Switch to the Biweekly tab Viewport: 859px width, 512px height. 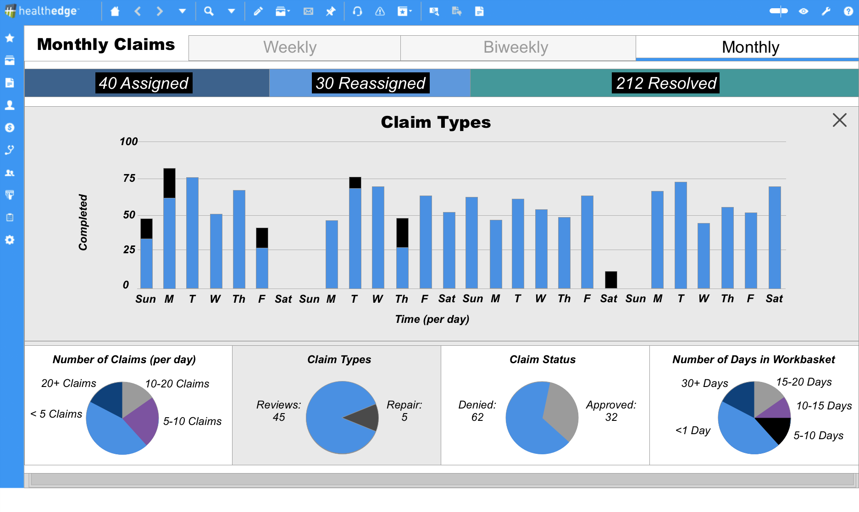tap(518, 48)
